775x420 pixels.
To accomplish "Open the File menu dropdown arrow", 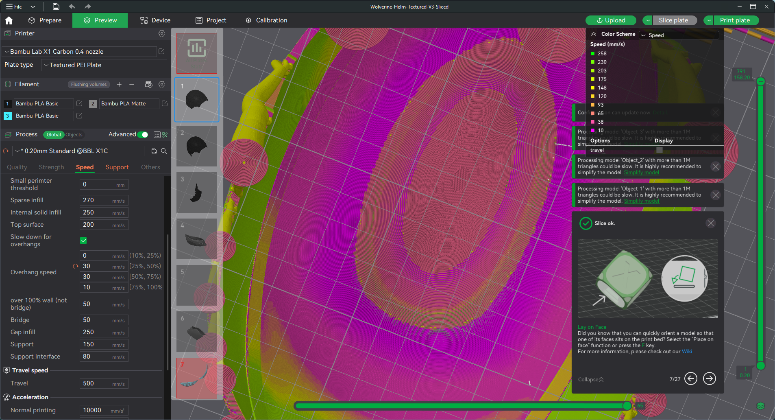I will point(33,7).
